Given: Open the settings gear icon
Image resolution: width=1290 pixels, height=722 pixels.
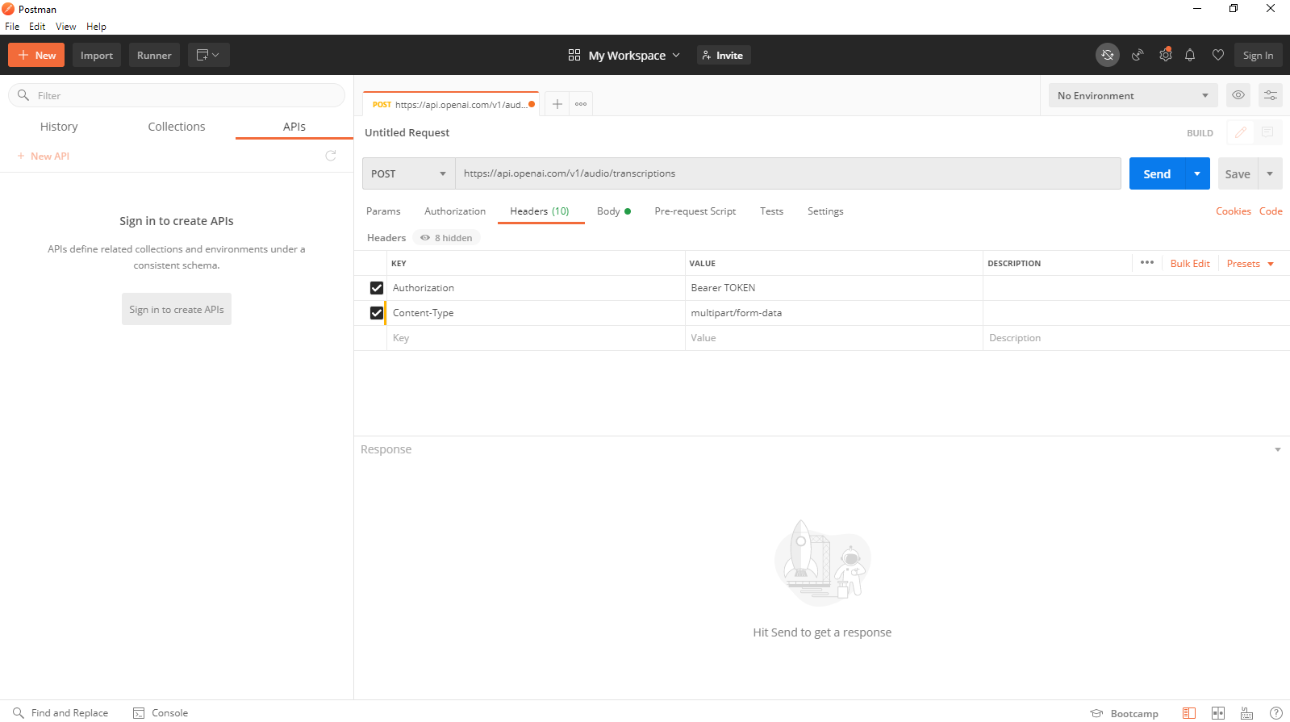Looking at the screenshot, I should pos(1165,55).
